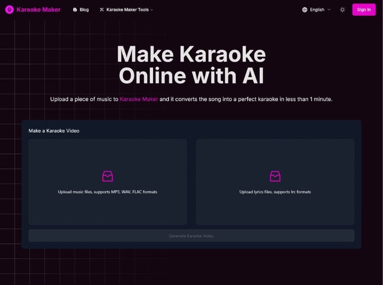The width and height of the screenshot is (383, 285).
Task: Click the Blog icon in the navbar
Action: pos(75,10)
